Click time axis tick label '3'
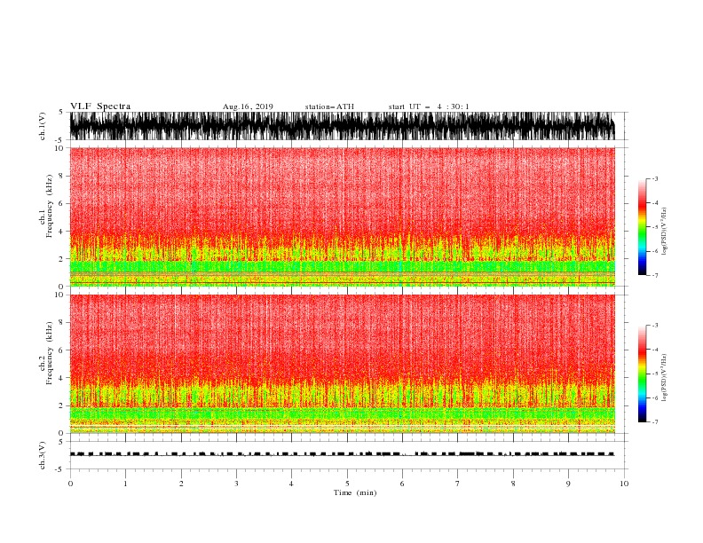The width and height of the screenshot is (703, 543). (236, 484)
